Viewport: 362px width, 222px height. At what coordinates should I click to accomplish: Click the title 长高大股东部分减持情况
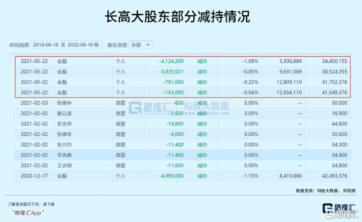click(x=177, y=17)
